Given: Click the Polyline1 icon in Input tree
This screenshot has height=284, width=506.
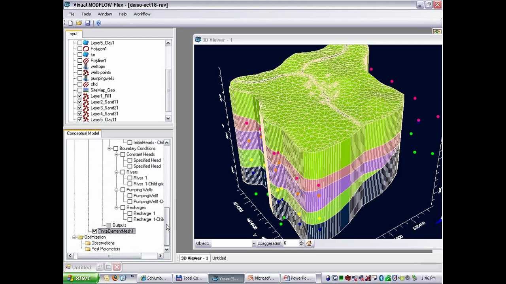Looking at the screenshot, I should [86, 61].
